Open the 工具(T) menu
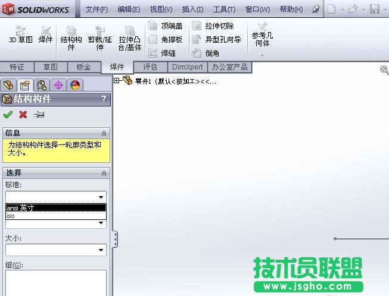This screenshot has height=296, width=389. 224,10
